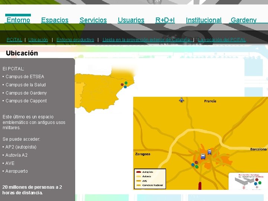Click the Ubicación submenu link
Viewport: 268px width, 201px height.
pyautogui.click(x=38, y=40)
